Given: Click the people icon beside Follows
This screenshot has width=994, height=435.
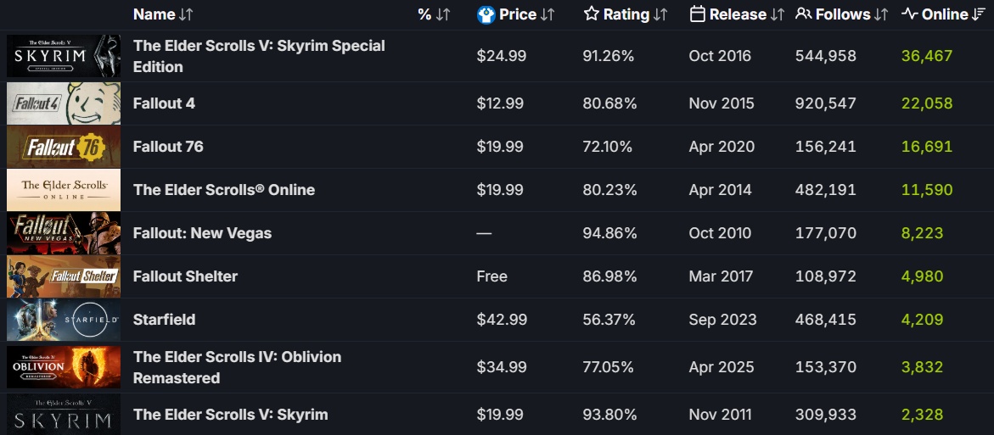Looking at the screenshot, I should click(803, 14).
